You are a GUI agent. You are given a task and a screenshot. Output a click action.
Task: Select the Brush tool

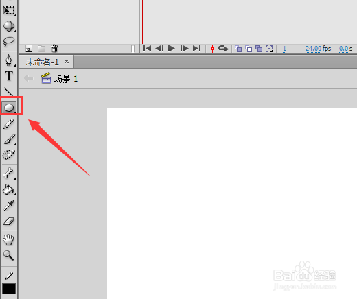point(9,139)
